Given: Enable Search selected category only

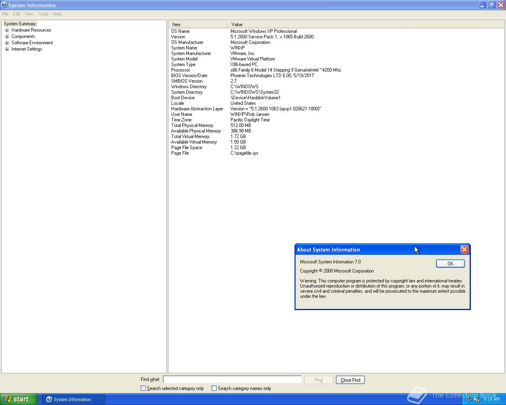Looking at the screenshot, I should coord(143,388).
